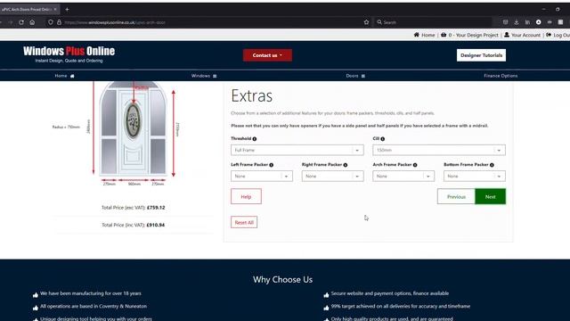Click the address bar URL
This screenshot has height=321, width=570.
[115, 22]
